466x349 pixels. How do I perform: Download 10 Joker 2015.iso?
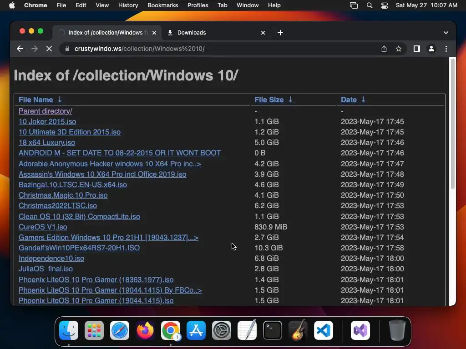pos(47,121)
